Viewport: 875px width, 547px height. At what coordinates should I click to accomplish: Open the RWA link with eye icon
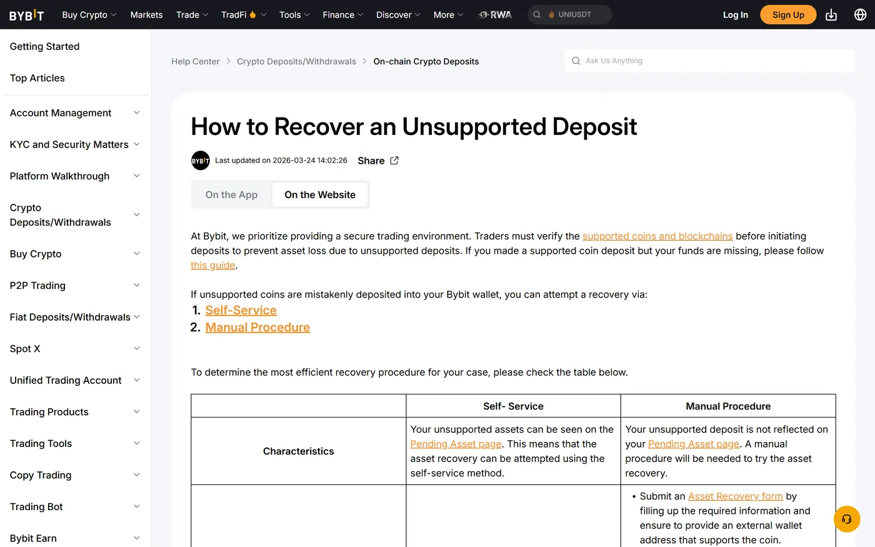point(495,14)
